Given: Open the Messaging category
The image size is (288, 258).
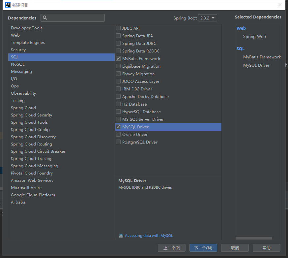Looking at the screenshot, I should [61, 72].
